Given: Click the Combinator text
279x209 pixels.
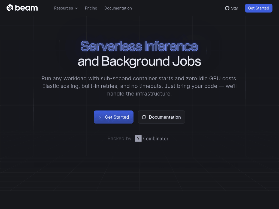Looking at the screenshot, I should pos(156,139).
